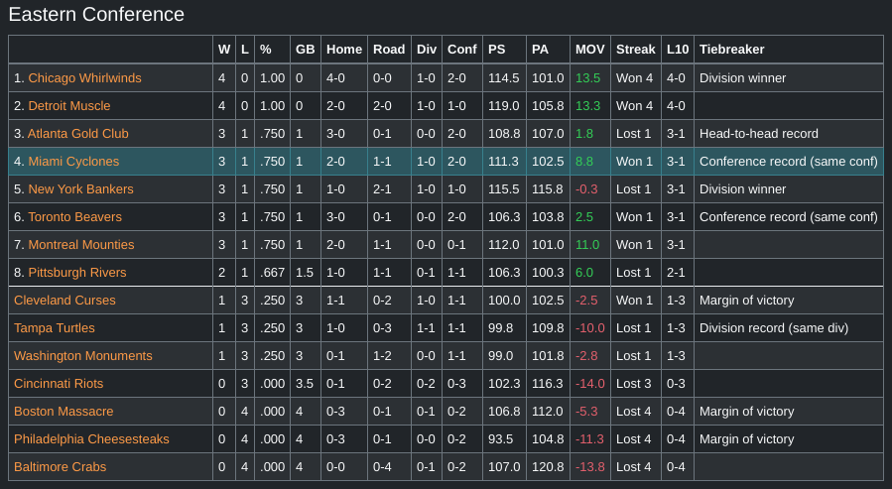The width and height of the screenshot is (892, 489).
Task: Open the Cleveland Curses team link
Action: click(x=64, y=301)
